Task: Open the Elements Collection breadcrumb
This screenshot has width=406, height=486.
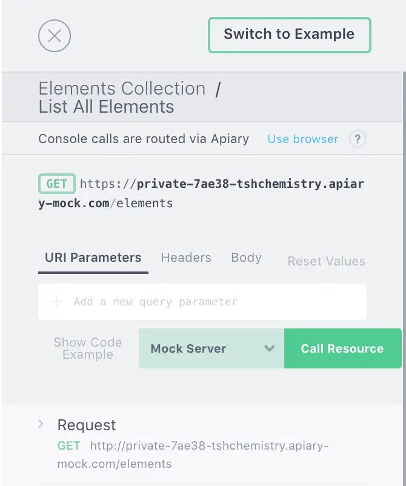Action: click(121, 88)
